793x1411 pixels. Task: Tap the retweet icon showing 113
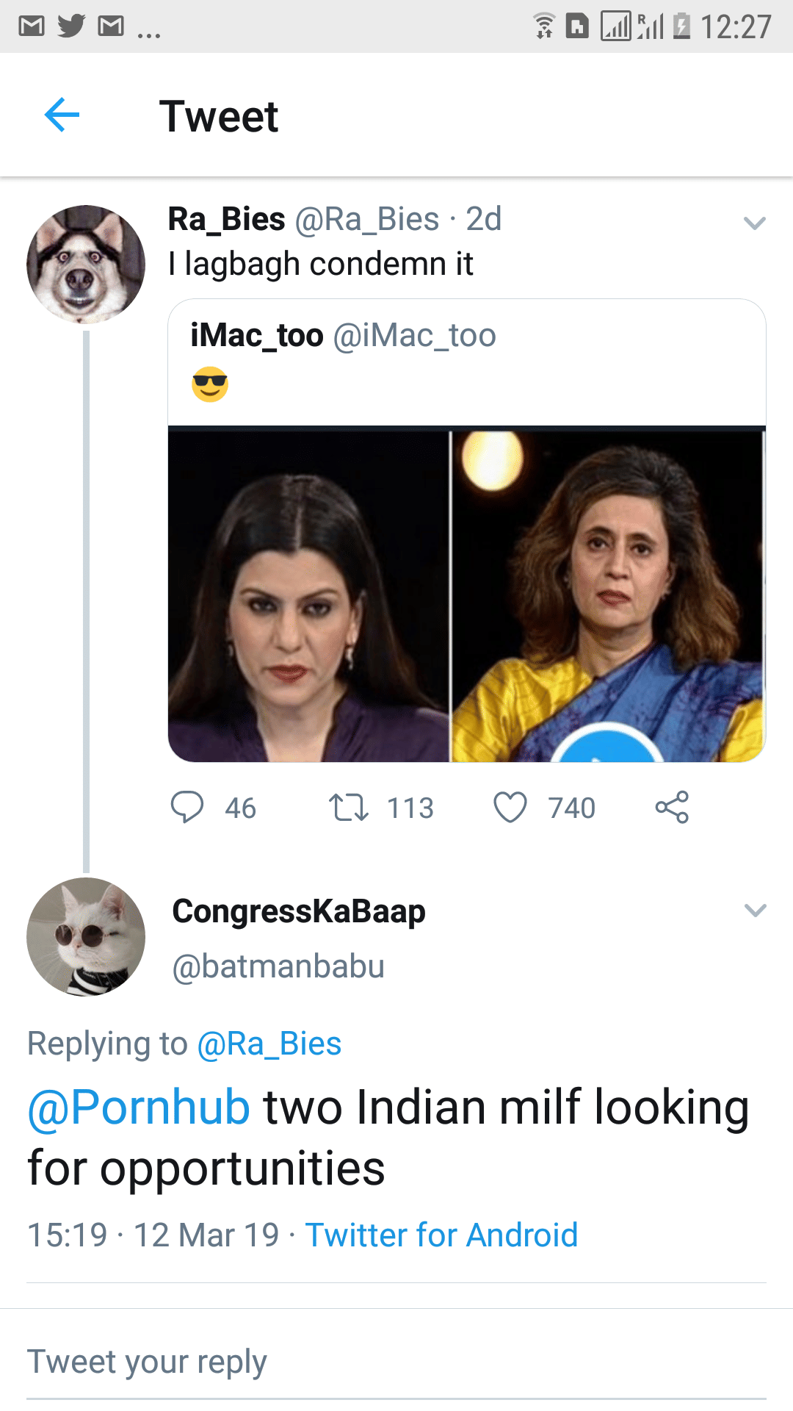(348, 807)
